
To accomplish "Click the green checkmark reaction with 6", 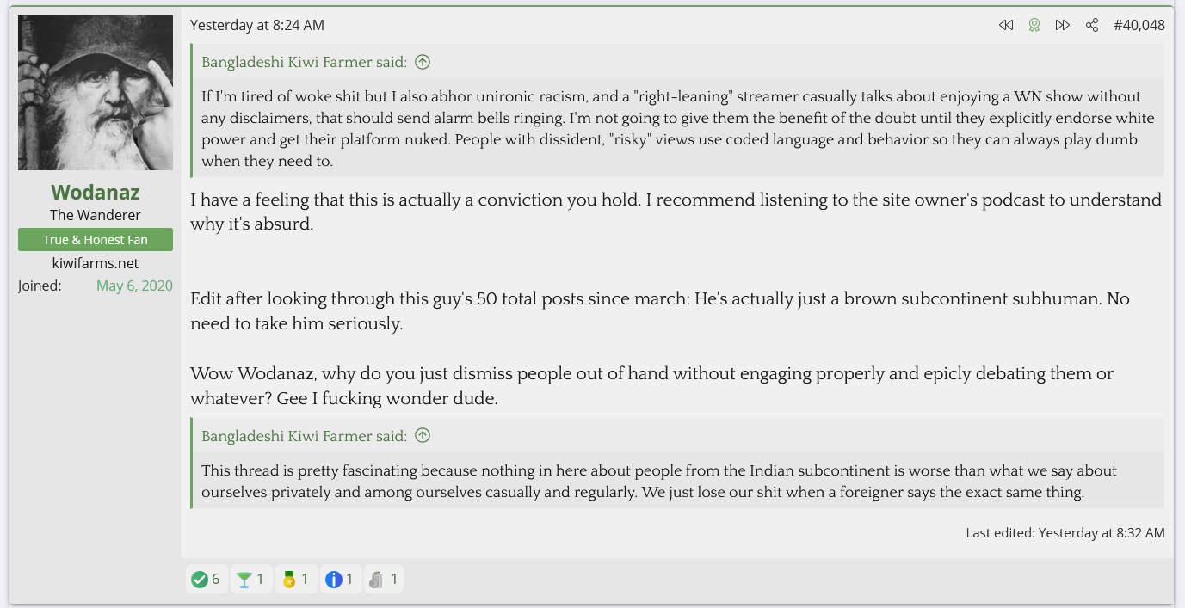I will point(207,579).
